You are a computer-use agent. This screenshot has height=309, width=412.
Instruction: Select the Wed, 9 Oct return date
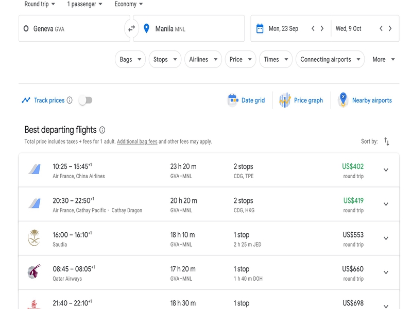[x=349, y=28]
